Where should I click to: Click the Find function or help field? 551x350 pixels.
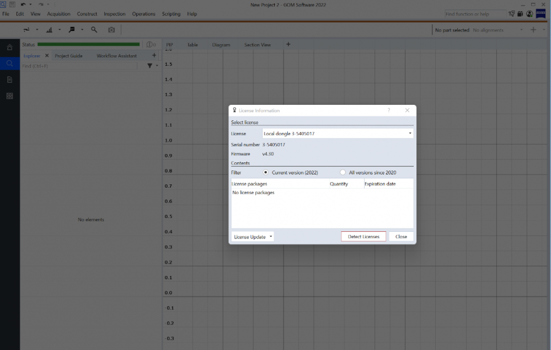point(474,14)
